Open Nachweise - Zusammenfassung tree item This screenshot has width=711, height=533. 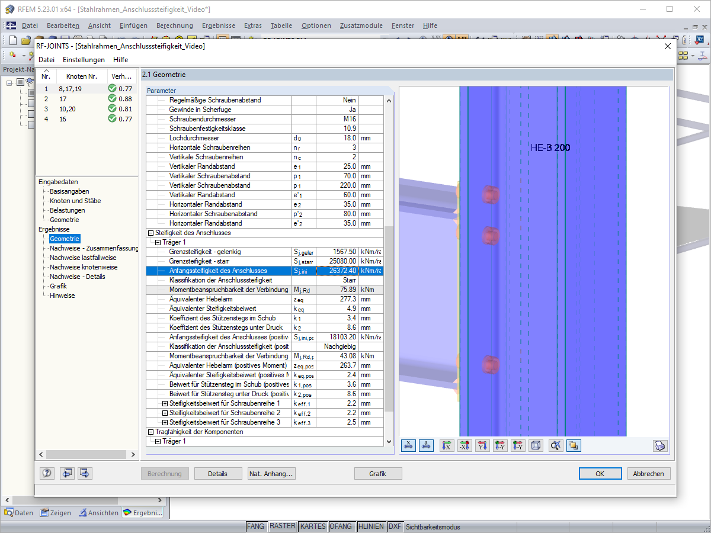94,248
